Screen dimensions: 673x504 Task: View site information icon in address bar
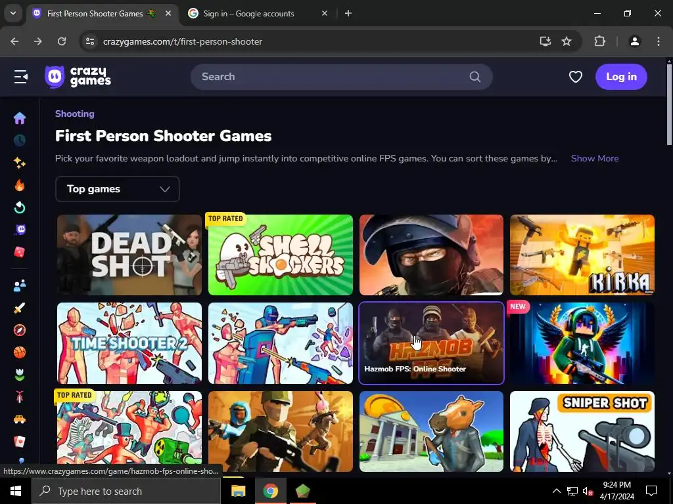point(89,41)
